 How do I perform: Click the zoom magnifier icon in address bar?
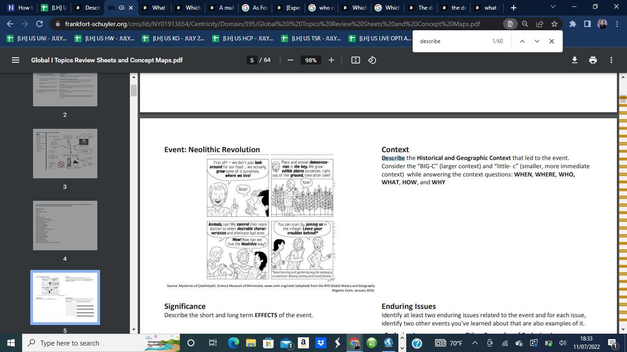[525, 24]
